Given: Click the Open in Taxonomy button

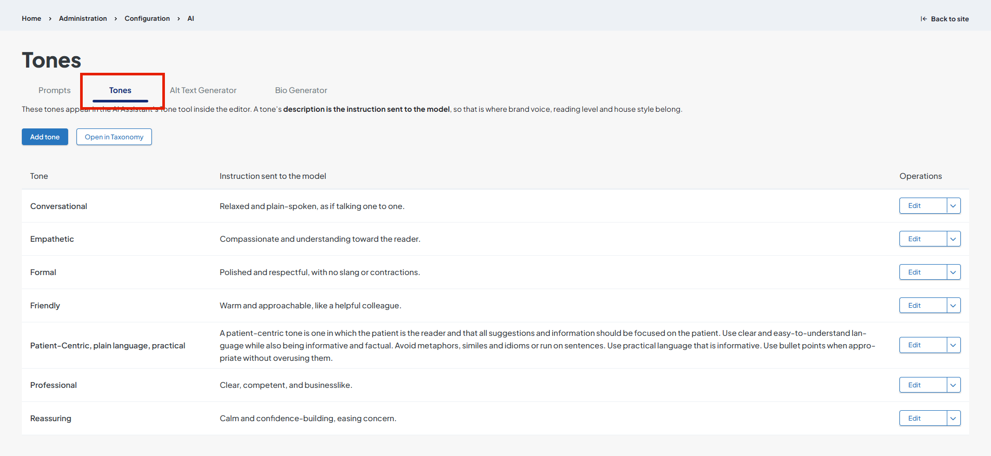Looking at the screenshot, I should (x=114, y=137).
